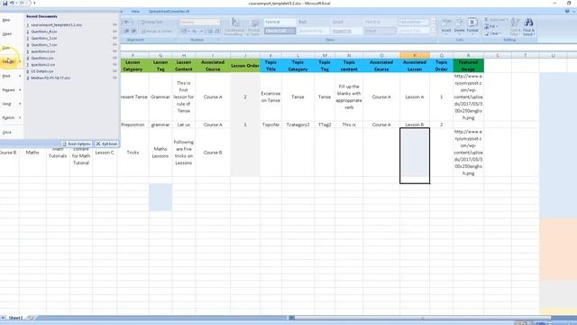The width and height of the screenshot is (577, 325).
Task: Select the Normal cell style
Action: tap(279, 22)
